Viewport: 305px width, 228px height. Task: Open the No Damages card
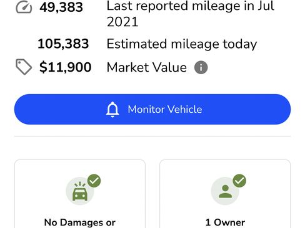(80, 194)
